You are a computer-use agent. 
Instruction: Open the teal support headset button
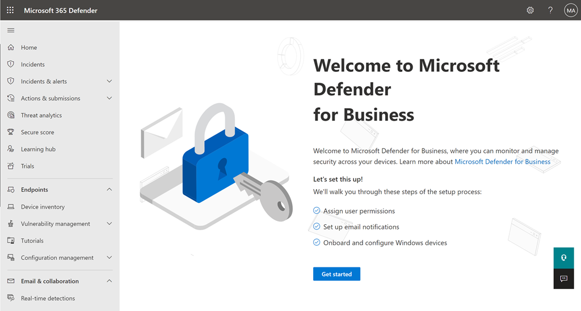[x=563, y=258]
